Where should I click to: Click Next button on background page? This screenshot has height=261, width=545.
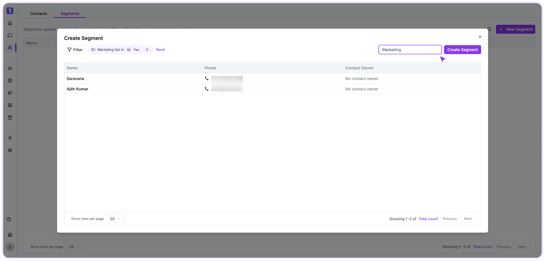pyautogui.click(x=522, y=247)
